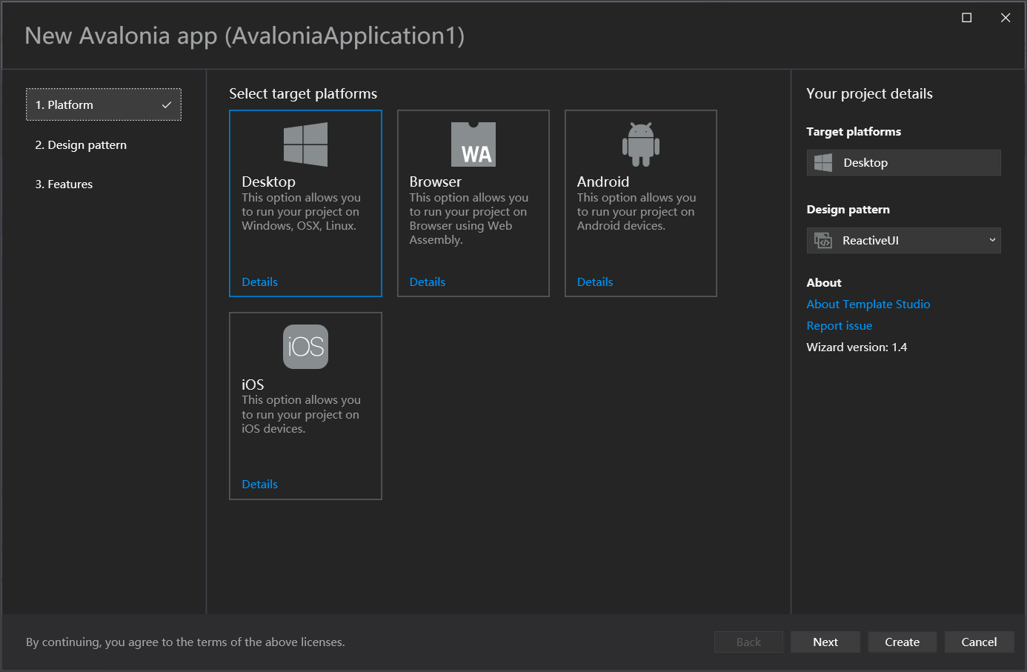Expand the dropdown arrow next to ReactiveUI

(992, 240)
